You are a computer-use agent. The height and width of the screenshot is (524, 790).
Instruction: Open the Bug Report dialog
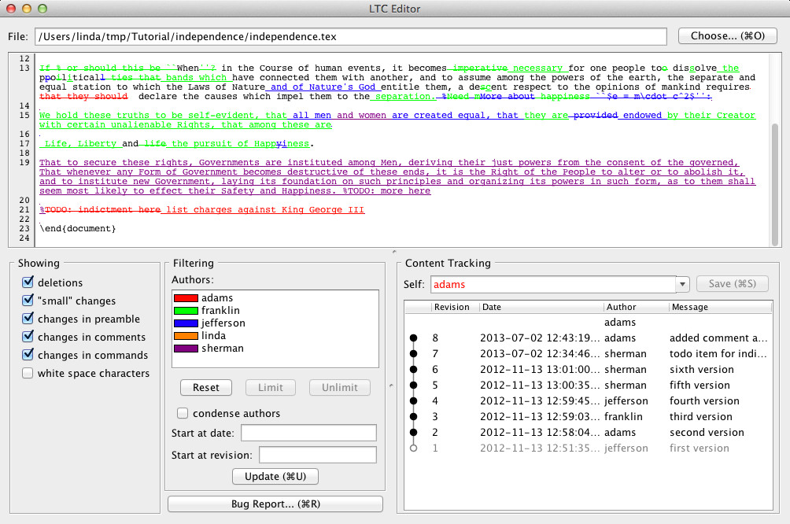click(275, 504)
